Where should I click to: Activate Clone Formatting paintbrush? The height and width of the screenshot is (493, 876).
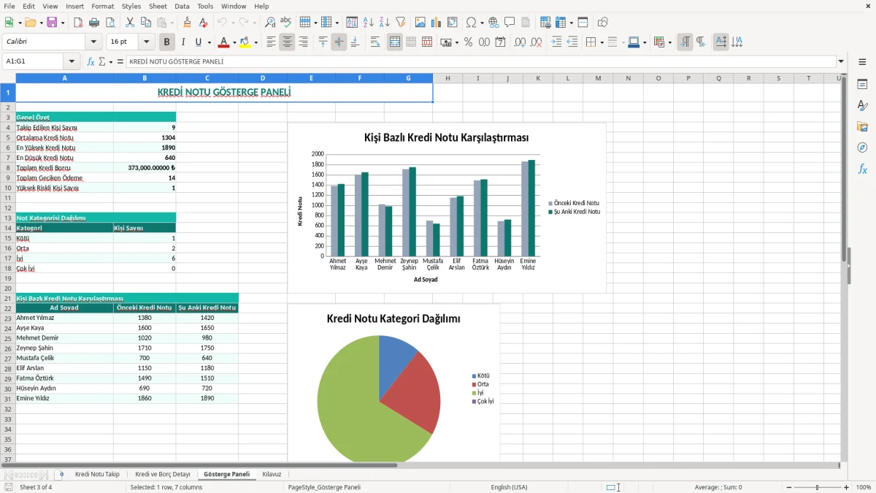click(187, 23)
